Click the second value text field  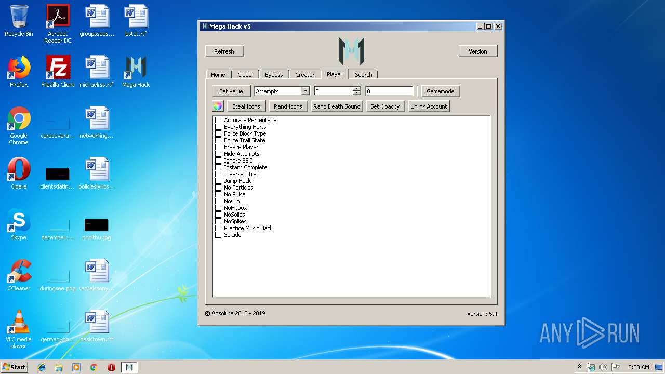coord(389,91)
